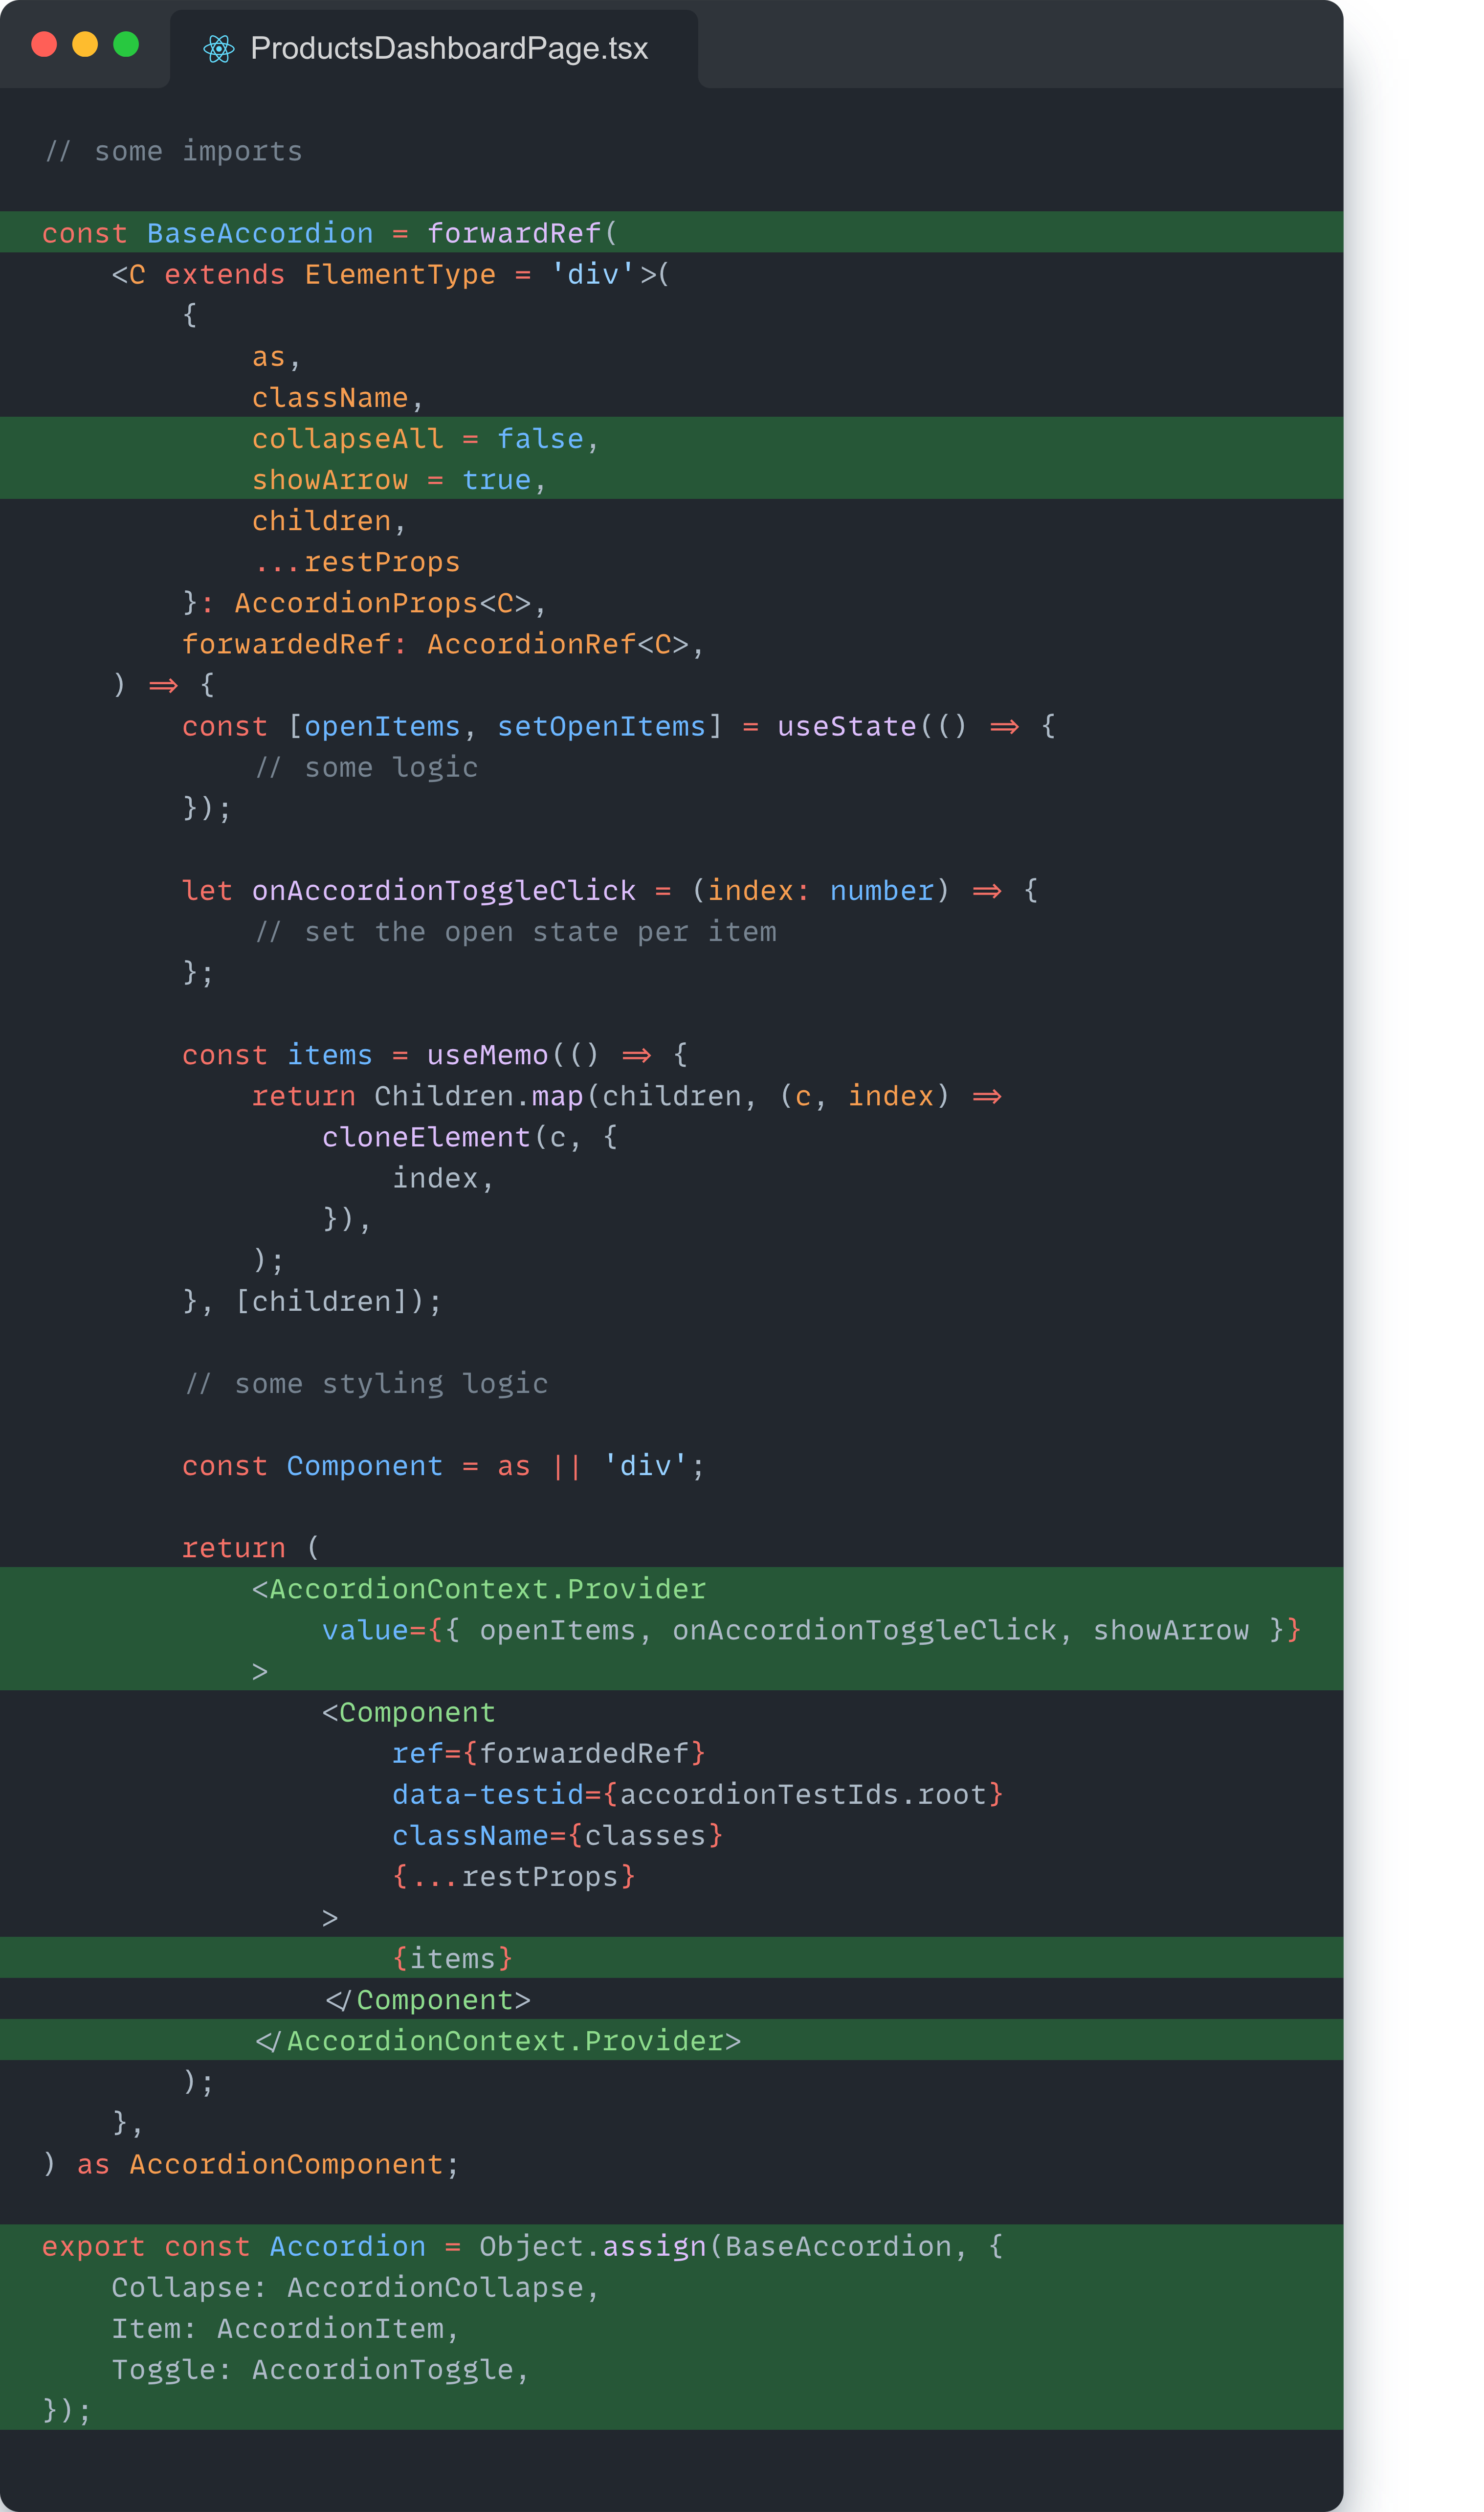Viewport: 1484px width, 2512px height.
Task: Click the line "cloneElement(c, {"
Action: pyautogui.click(x=470, y=1137)
